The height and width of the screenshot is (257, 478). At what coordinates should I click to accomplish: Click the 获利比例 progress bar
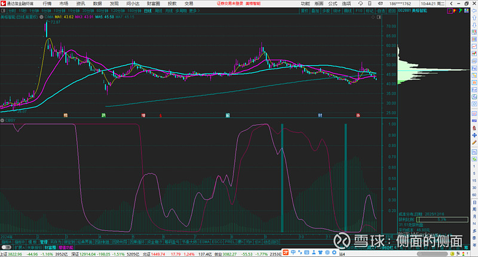[x=442, y=219]
